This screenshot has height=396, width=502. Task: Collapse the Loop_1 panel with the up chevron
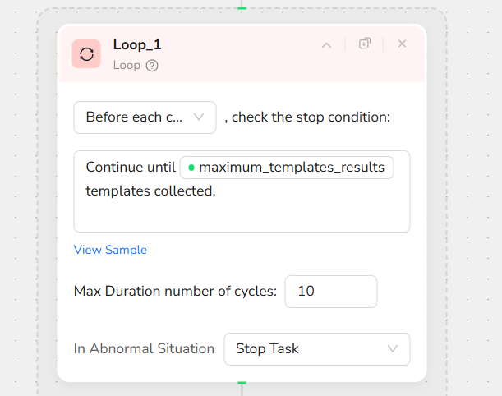(x=326, y=44)
